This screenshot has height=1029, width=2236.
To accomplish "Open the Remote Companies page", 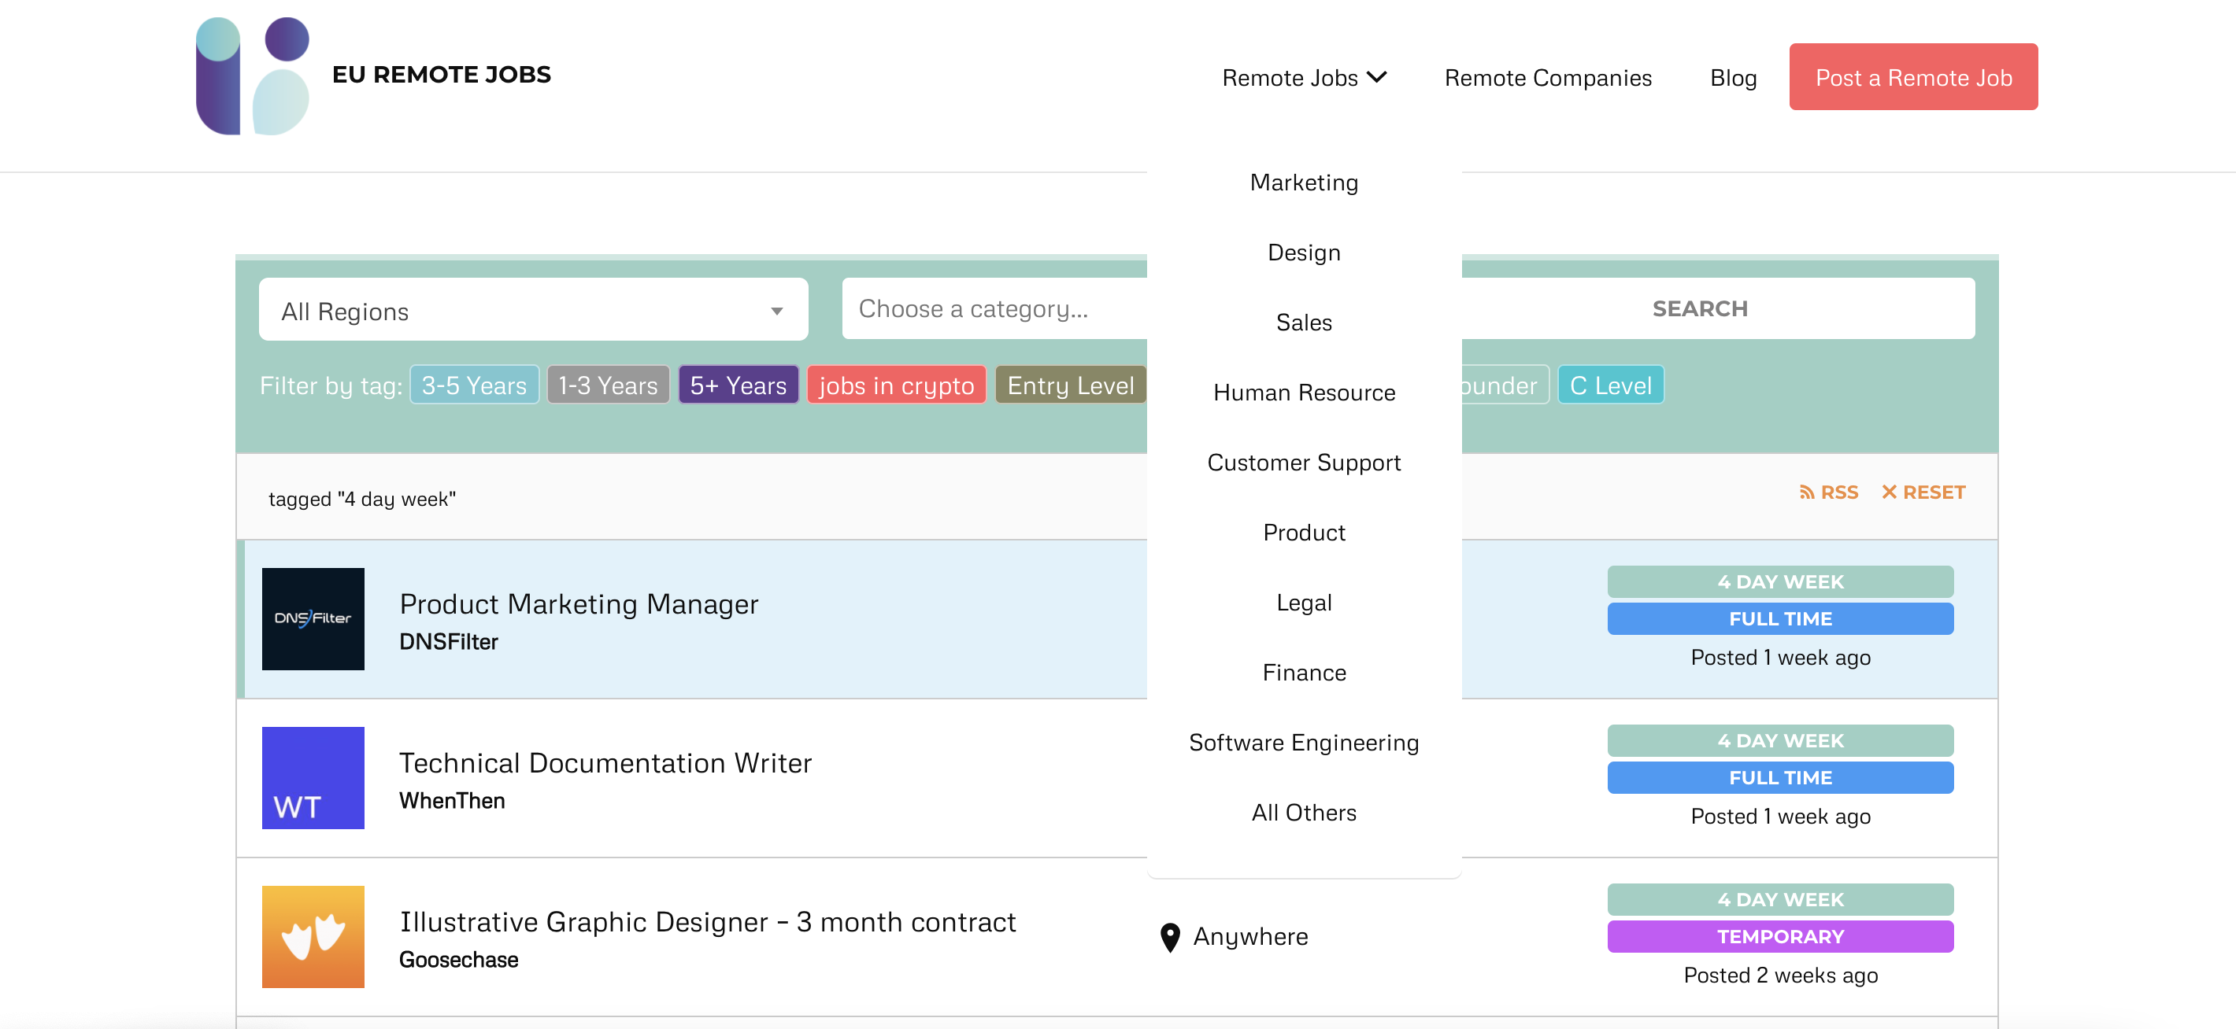I will pos(1548,77).
